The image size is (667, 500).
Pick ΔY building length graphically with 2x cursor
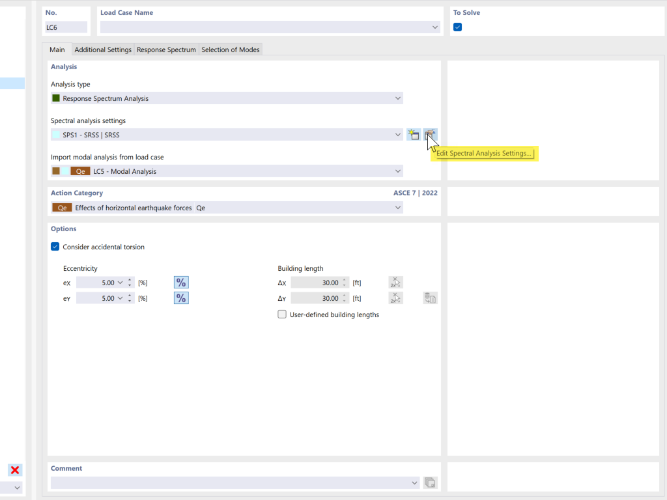click(x=395, y=298)
